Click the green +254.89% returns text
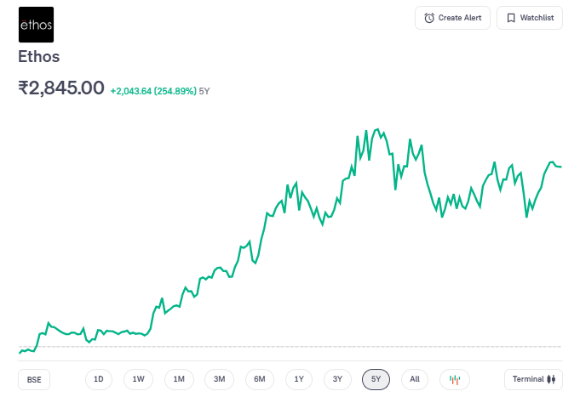580x397 pixels. (x=153, y=90)
